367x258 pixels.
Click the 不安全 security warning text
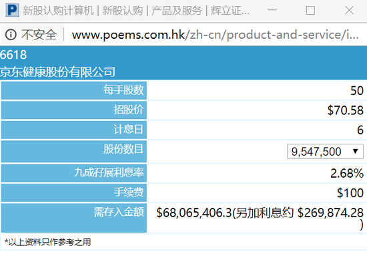[x=39, y=35]
